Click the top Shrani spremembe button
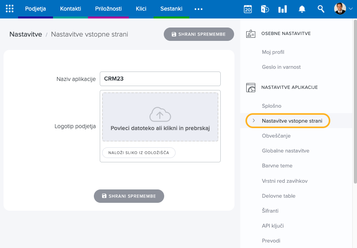The height and width of the screenshot is (248, 357). coord(199,34)
